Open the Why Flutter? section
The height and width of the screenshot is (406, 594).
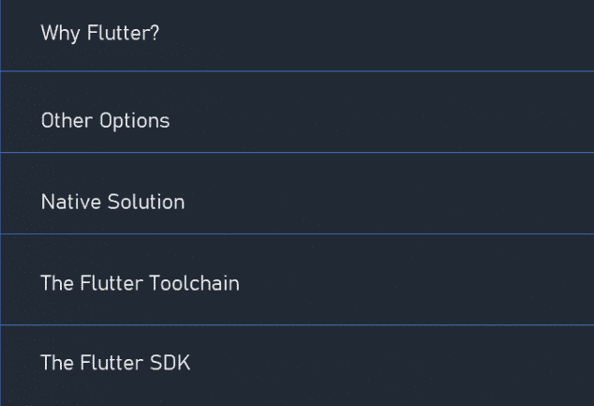[297, 36]
